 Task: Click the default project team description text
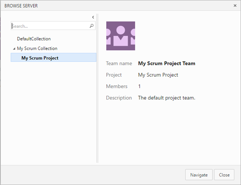[166, 98]
